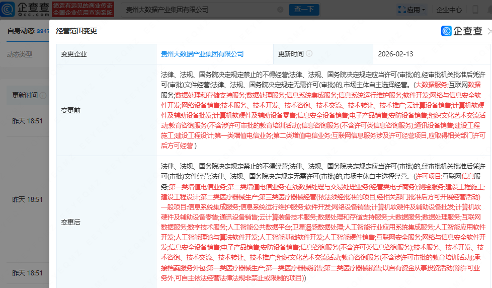Click the 应用 grid icon
This screenshot has height=288, width=492.
tap(401, 10)
